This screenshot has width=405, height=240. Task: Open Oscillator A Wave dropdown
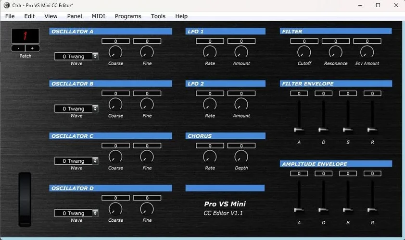(76, 56)
